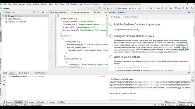
Task: Open the Structure side tab
Action: [x=1, y=93]
